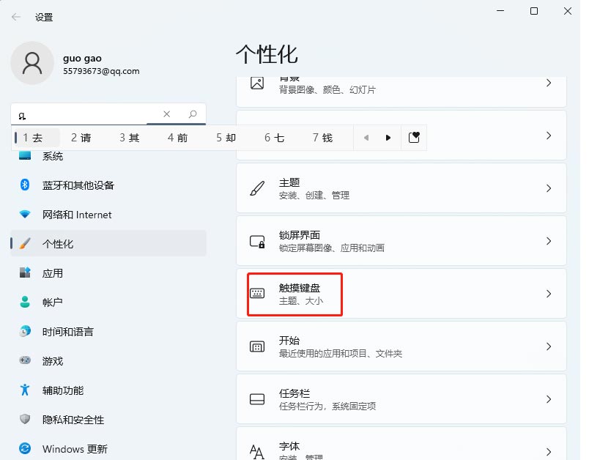Click the 触摸键盘 keyboard icon

point(257,294)
